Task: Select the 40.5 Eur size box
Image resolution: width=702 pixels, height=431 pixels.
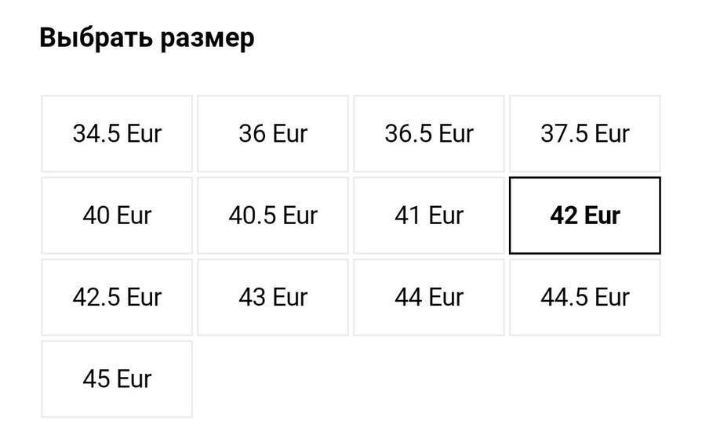Action: tap(273, 215)
